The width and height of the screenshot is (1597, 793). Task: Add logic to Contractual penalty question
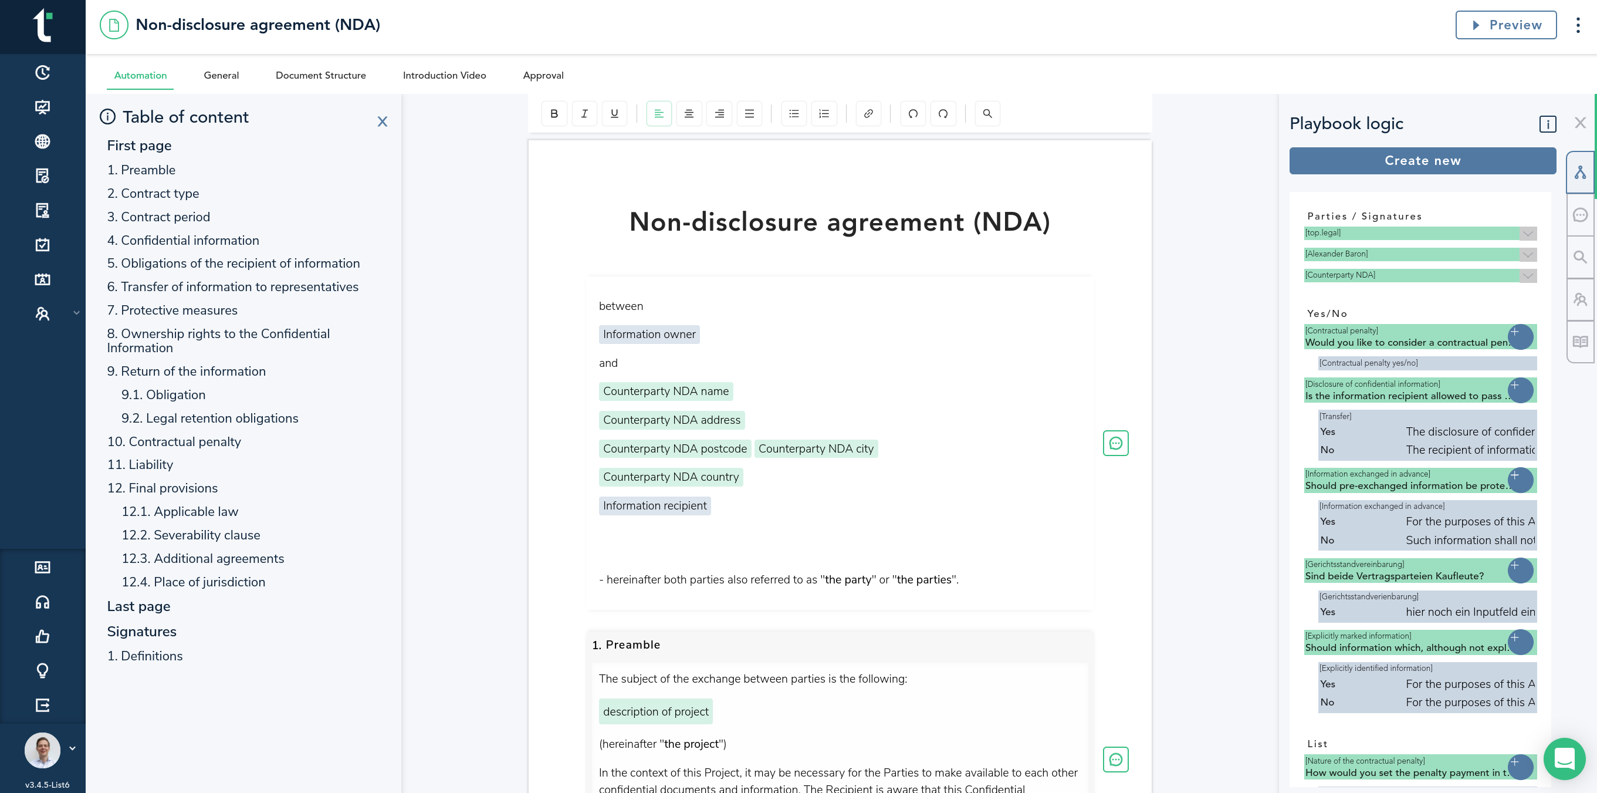[1520, 337]
